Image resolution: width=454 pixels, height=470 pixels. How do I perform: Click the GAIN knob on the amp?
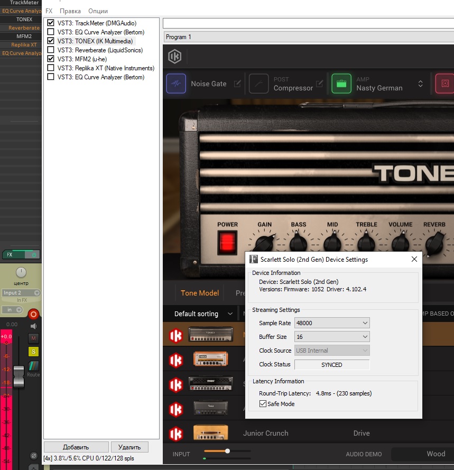click(x=265, y=243)
